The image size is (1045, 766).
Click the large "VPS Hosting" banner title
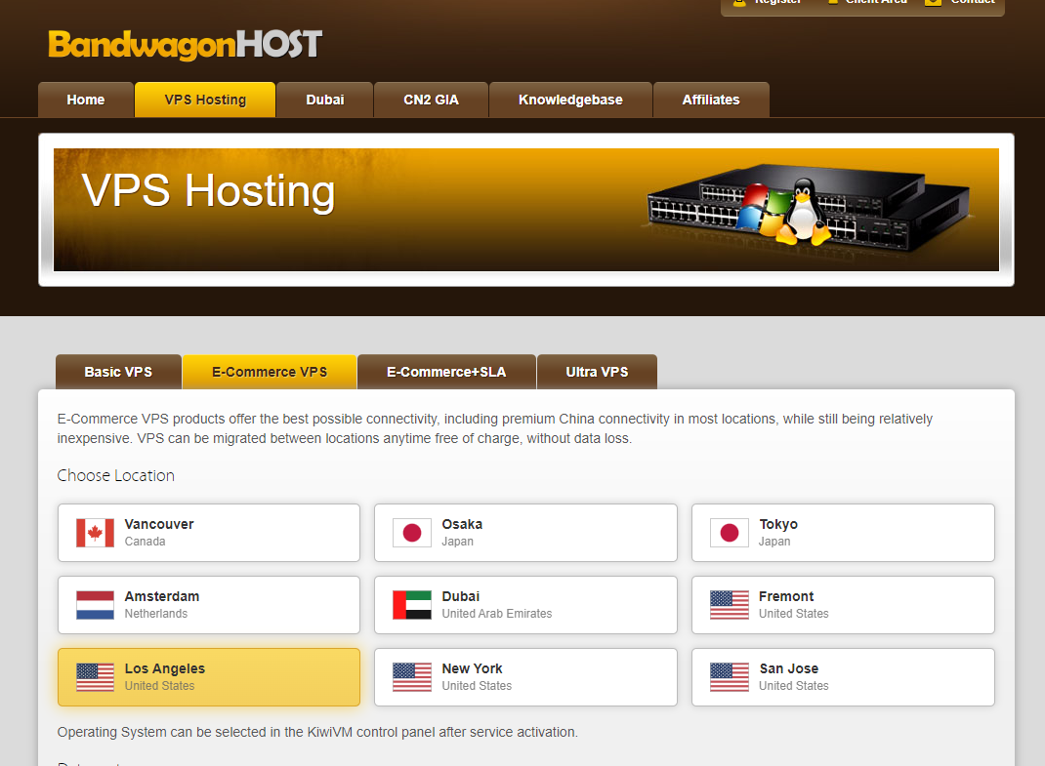coord(208,191)
